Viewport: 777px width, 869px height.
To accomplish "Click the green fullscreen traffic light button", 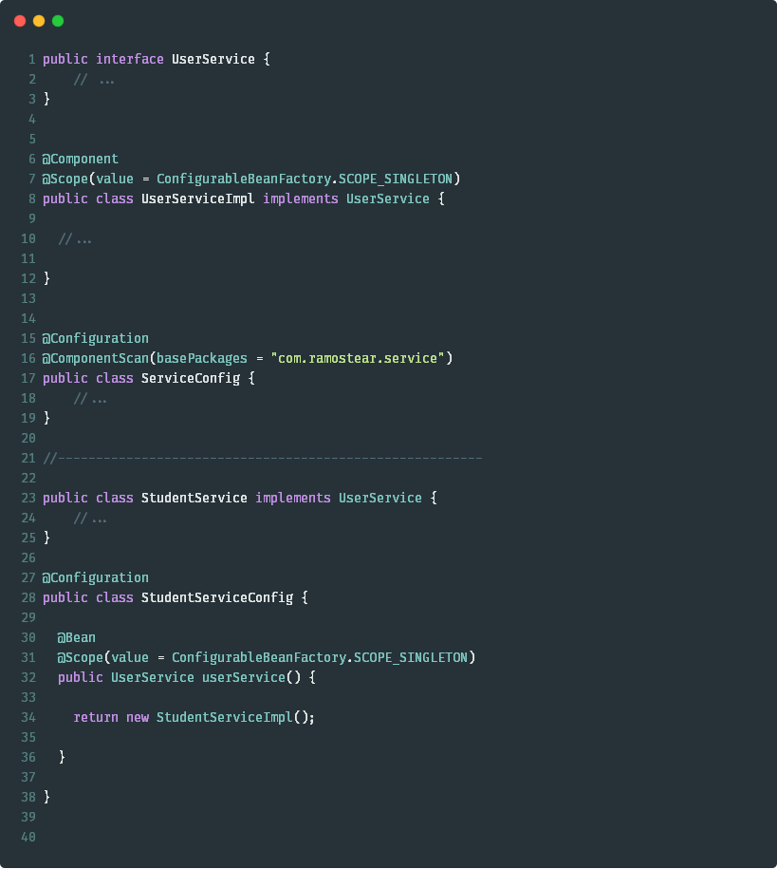I will coord(56,20).
